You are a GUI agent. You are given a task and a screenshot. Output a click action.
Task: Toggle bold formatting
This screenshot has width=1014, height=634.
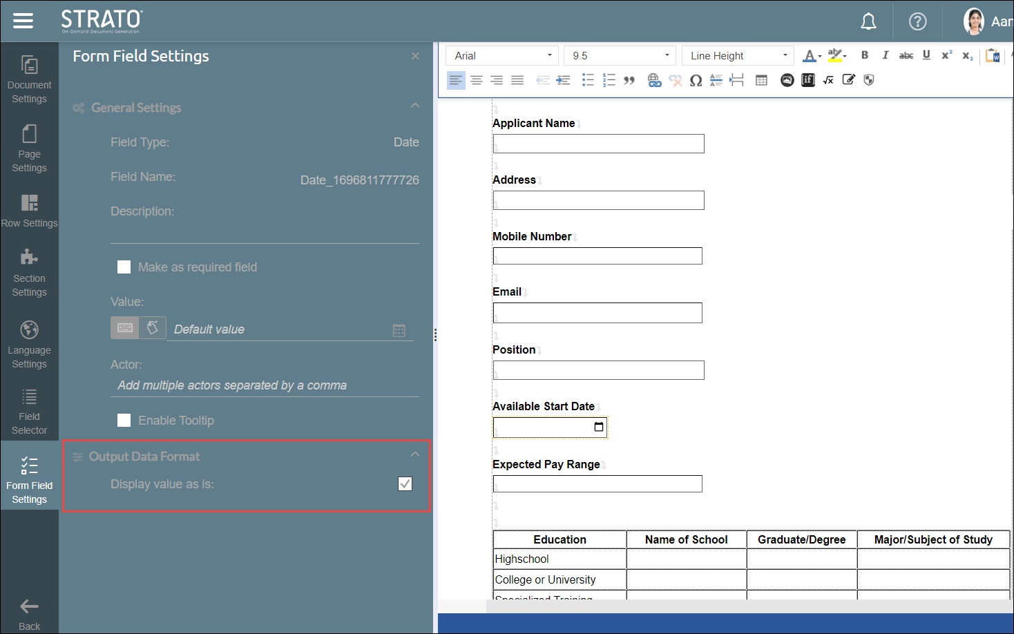(x=864, y=55)
